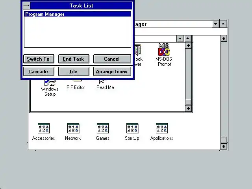Cancel the Task List dialog
Image resolution: width=252 pixels, height=189 pixels.
click(112, 59)
